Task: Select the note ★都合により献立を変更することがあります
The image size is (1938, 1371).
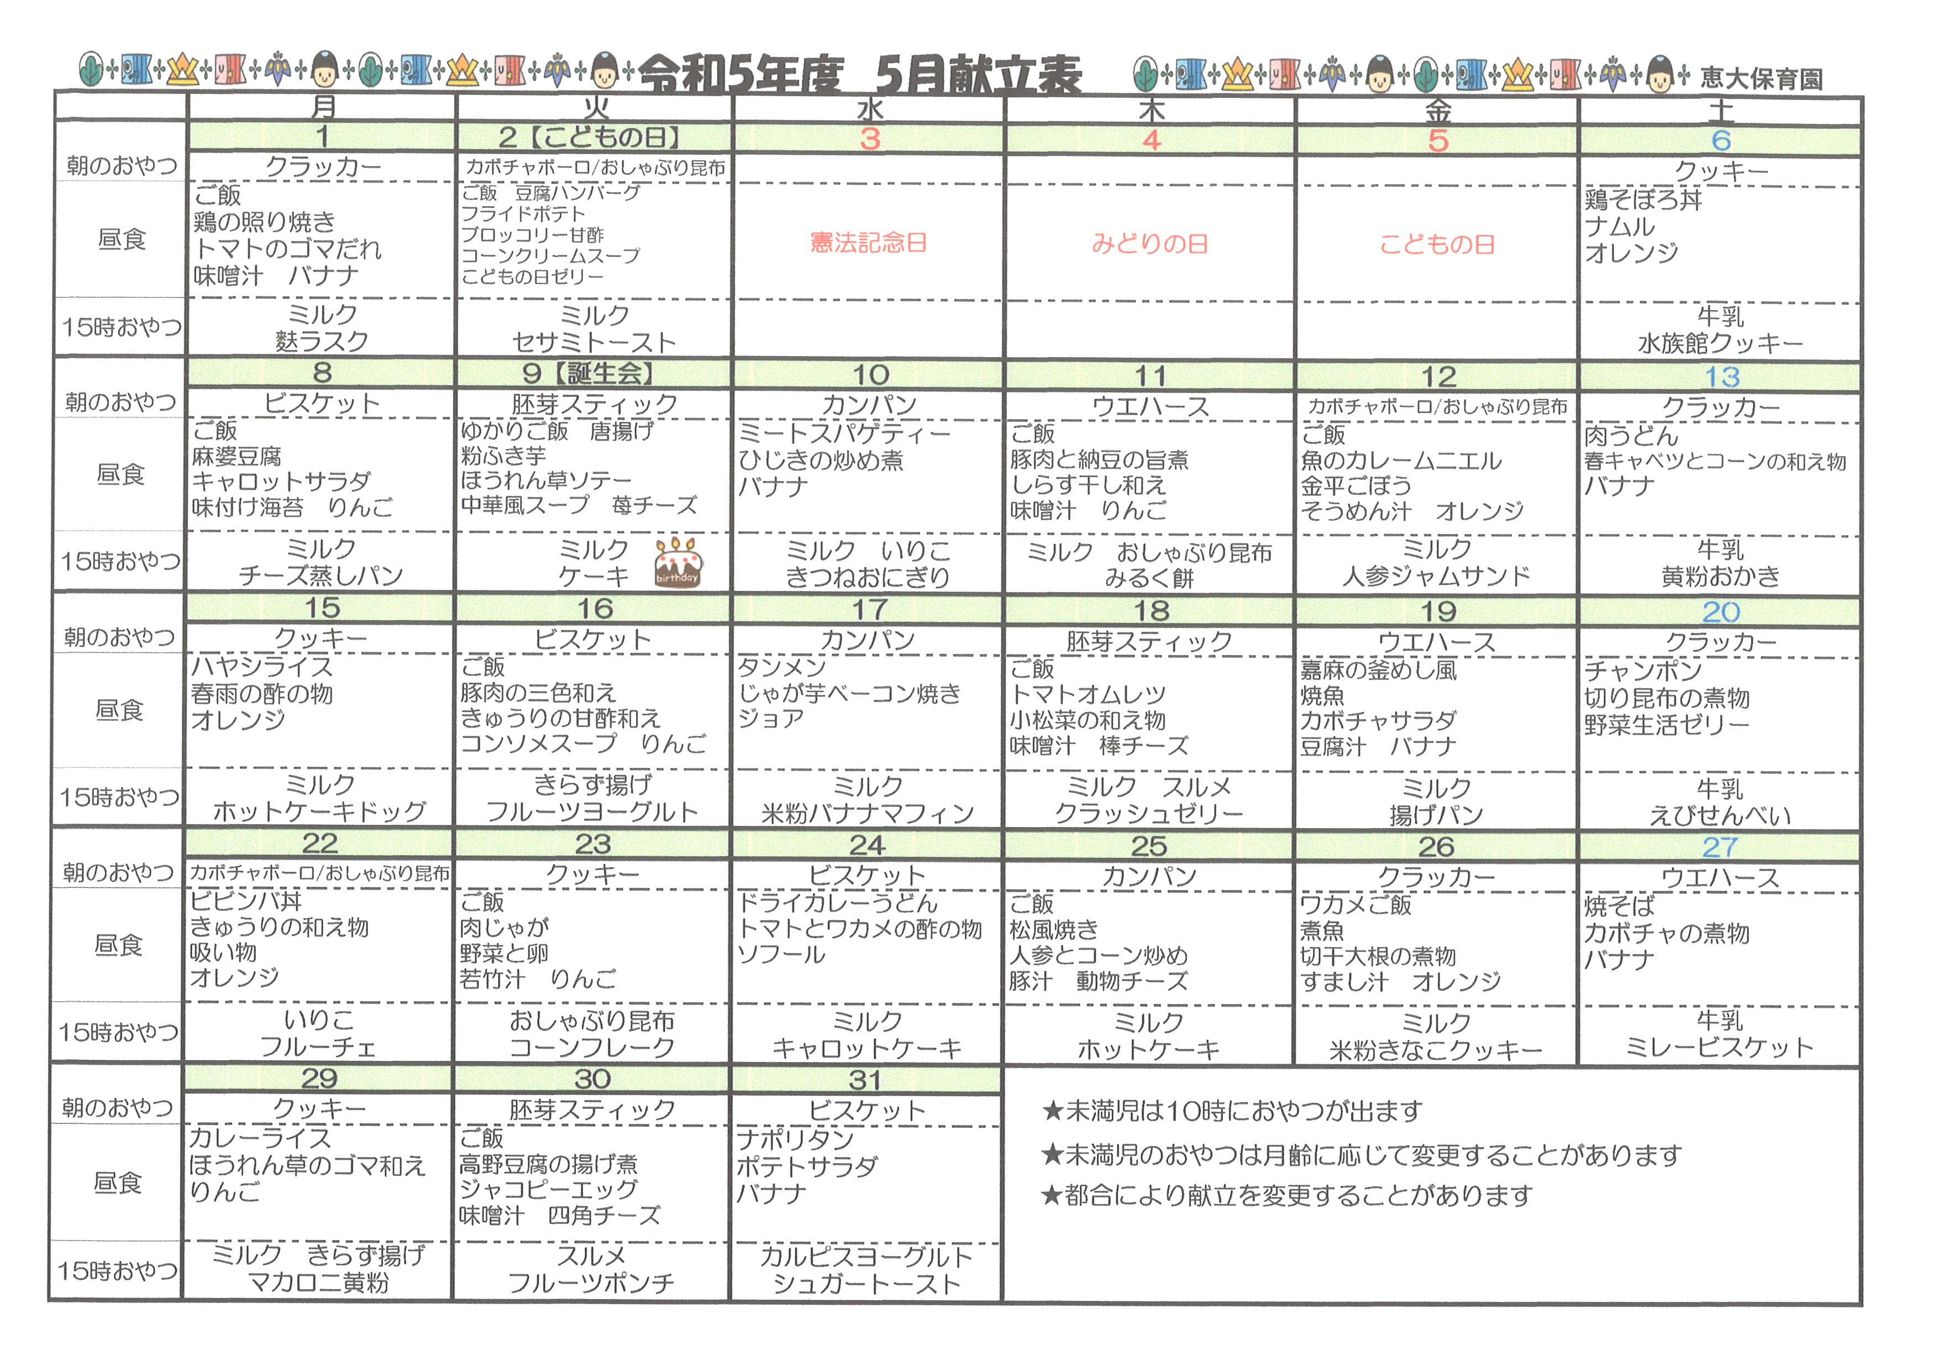Action: pos(1287,1195)
